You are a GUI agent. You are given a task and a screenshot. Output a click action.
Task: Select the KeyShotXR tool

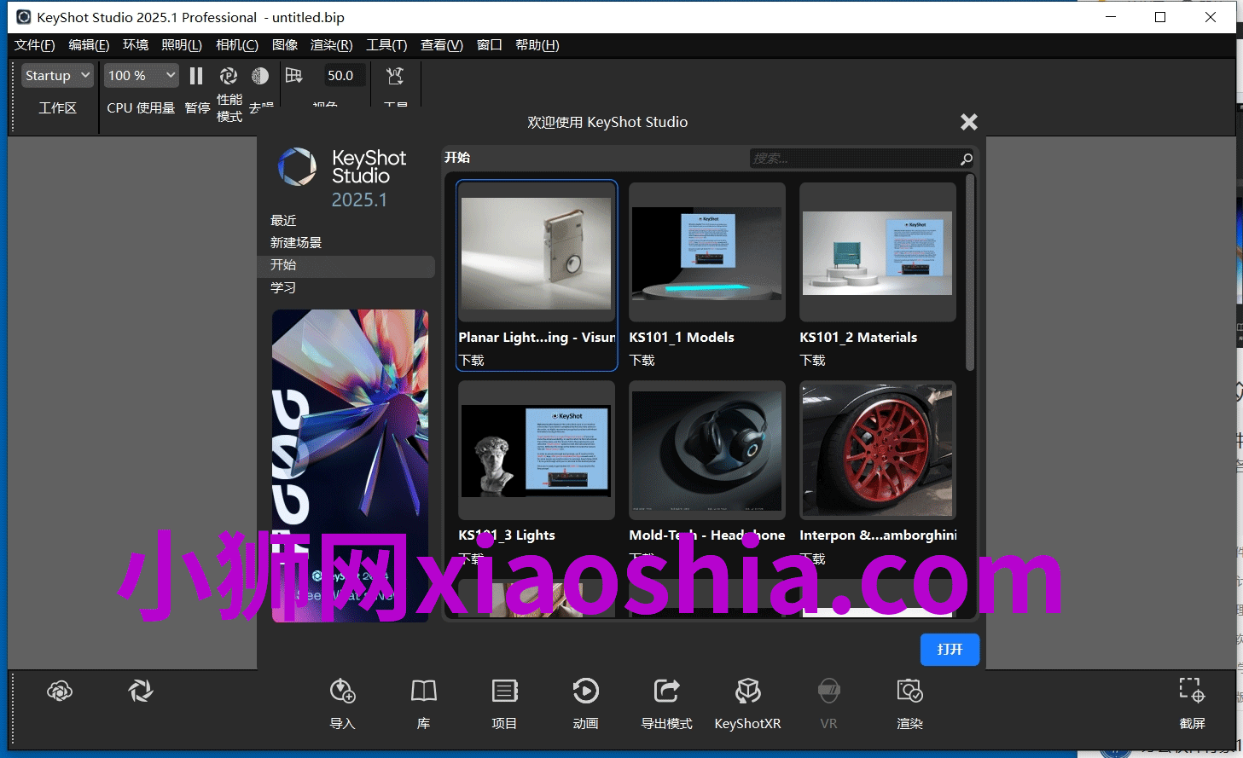coord(747,701)
